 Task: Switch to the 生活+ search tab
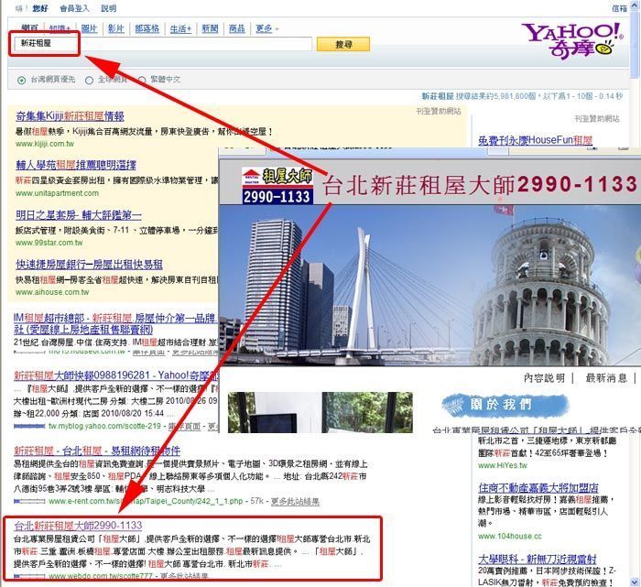click(180, 28)
